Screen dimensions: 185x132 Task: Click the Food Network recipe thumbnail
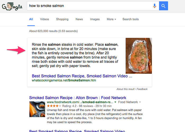[x=37, y=109]
